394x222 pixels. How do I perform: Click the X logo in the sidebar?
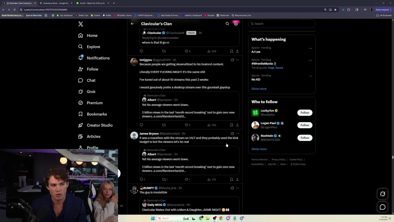tap(81, 24)
